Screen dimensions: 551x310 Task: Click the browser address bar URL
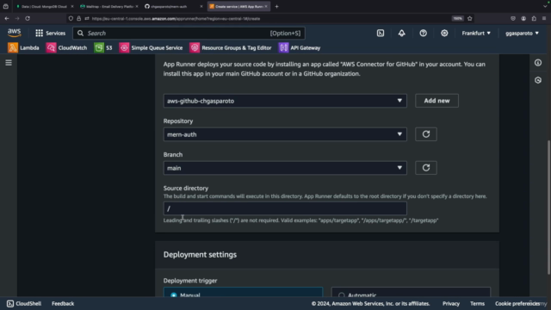176,18
